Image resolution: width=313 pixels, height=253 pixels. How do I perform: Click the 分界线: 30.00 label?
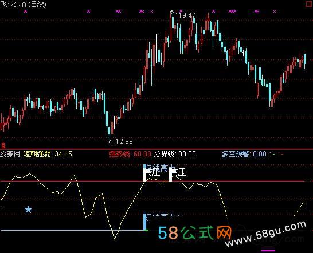175,154
